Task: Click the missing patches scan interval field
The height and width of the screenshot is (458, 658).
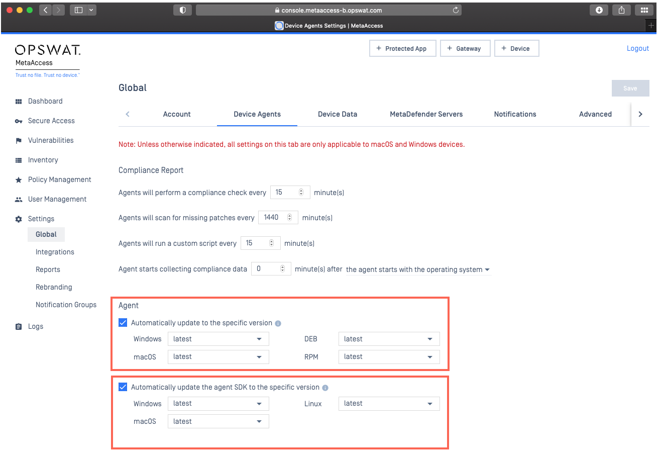Action: coord(278,217)
